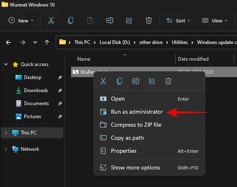Image resolution: width=237 pixels, height=187 pixels.
Task: Choose Show more options
Action: [149, 167]
